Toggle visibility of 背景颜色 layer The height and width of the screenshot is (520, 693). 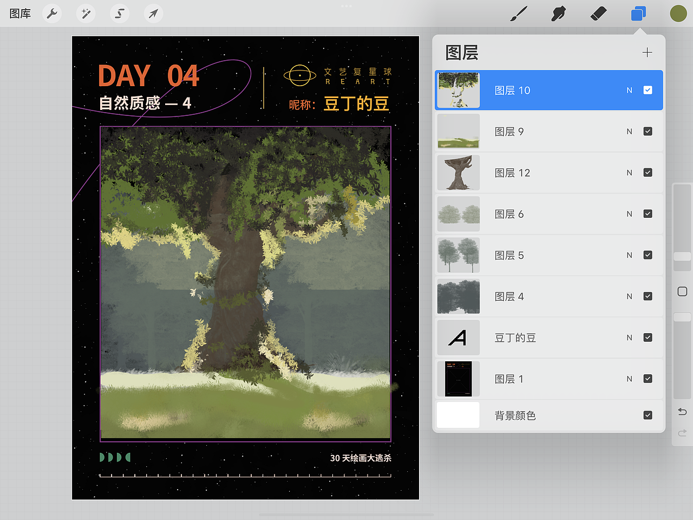[648, 415]
